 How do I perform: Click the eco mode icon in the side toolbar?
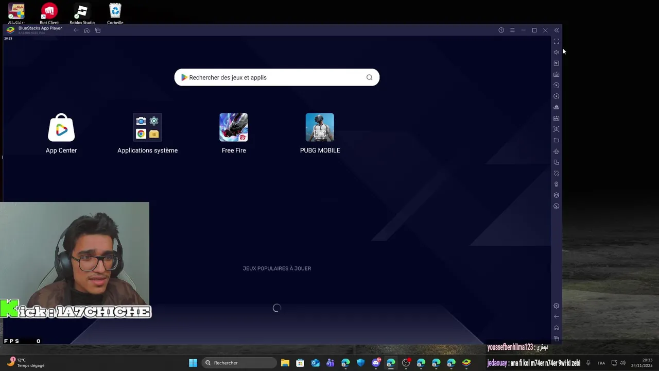click(x=556, y=206)
